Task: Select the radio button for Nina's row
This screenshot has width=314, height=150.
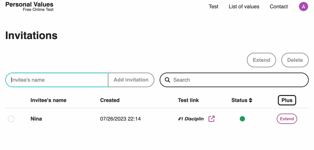Action: (x=11, y=119)
